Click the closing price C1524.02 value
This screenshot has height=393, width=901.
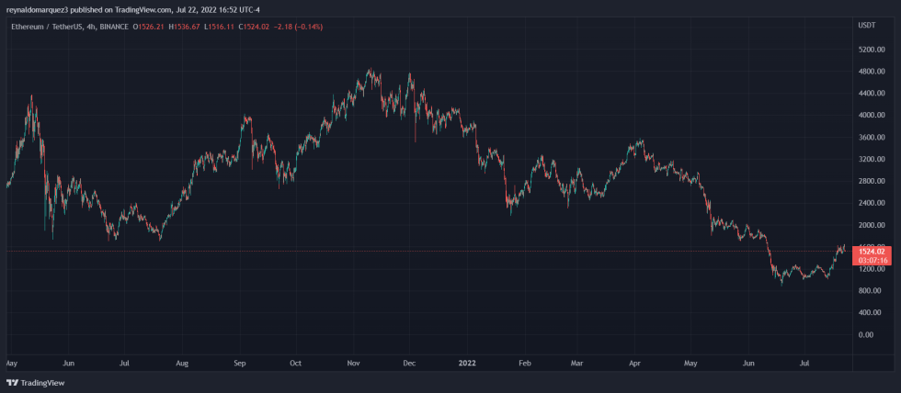pyautogui.click(x=253, y=27)
